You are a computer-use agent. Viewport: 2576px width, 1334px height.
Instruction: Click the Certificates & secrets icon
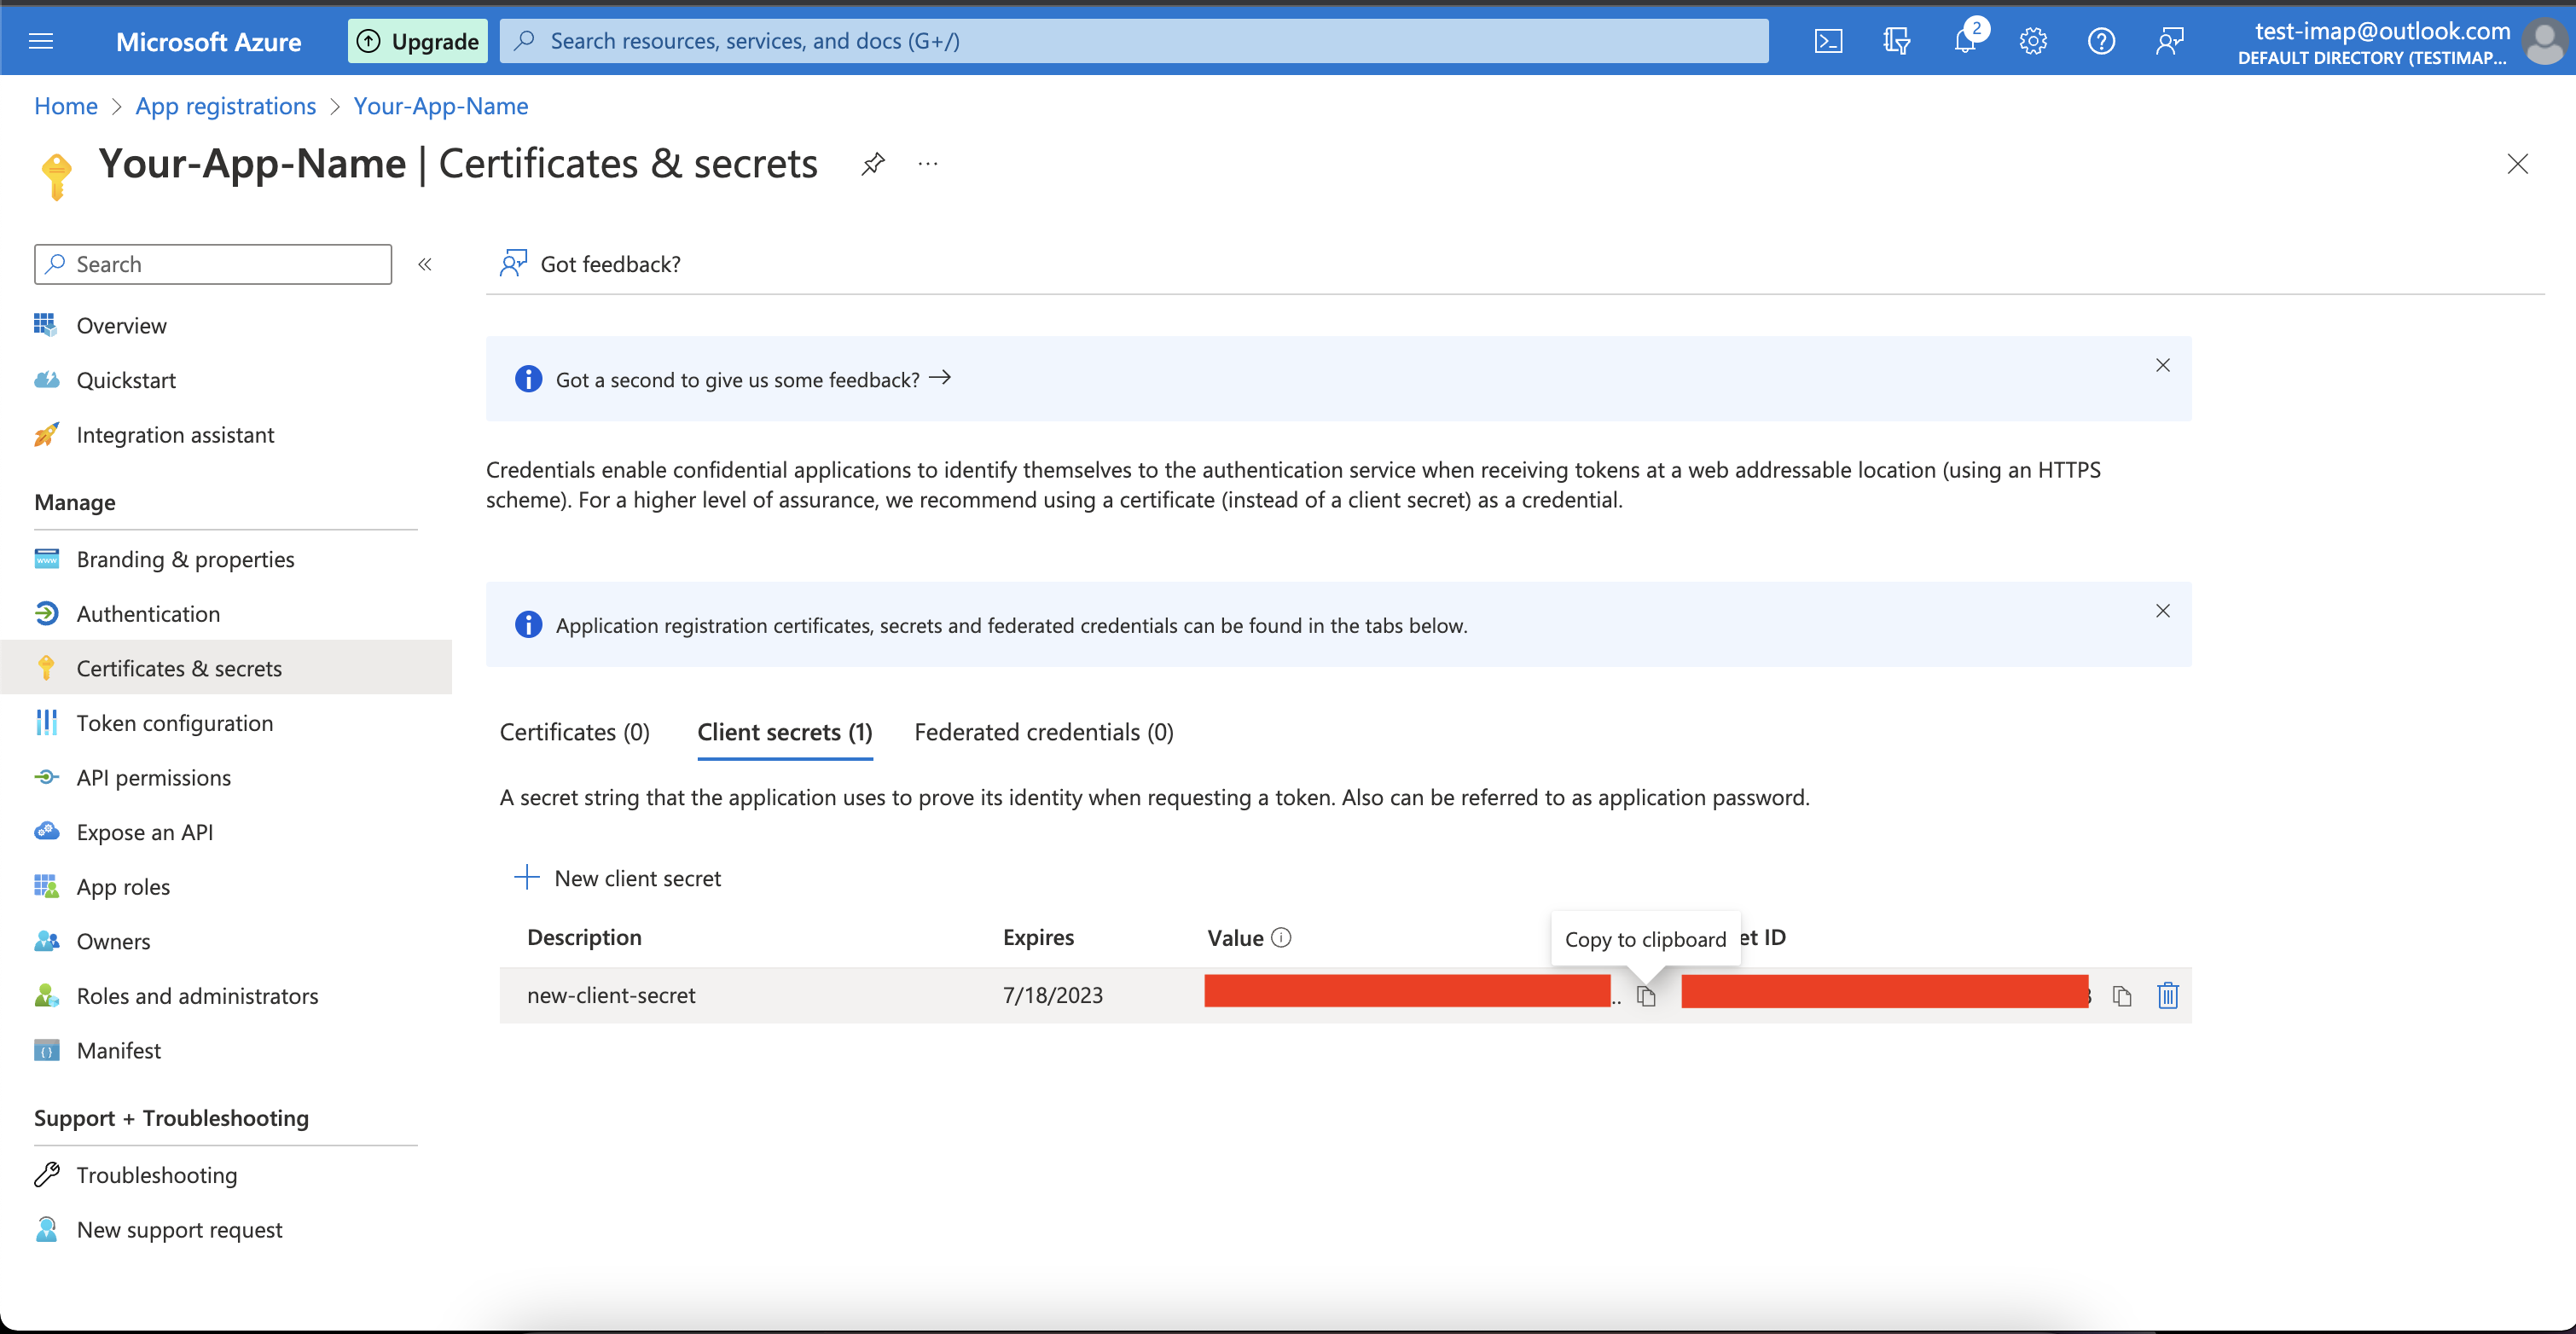46,667
